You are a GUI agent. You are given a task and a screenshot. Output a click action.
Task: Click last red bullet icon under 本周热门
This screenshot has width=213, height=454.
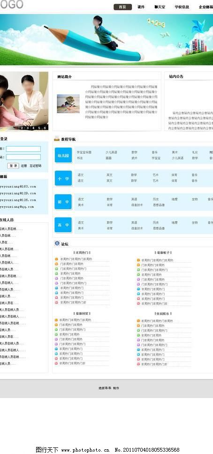click(x=56, y=302)
